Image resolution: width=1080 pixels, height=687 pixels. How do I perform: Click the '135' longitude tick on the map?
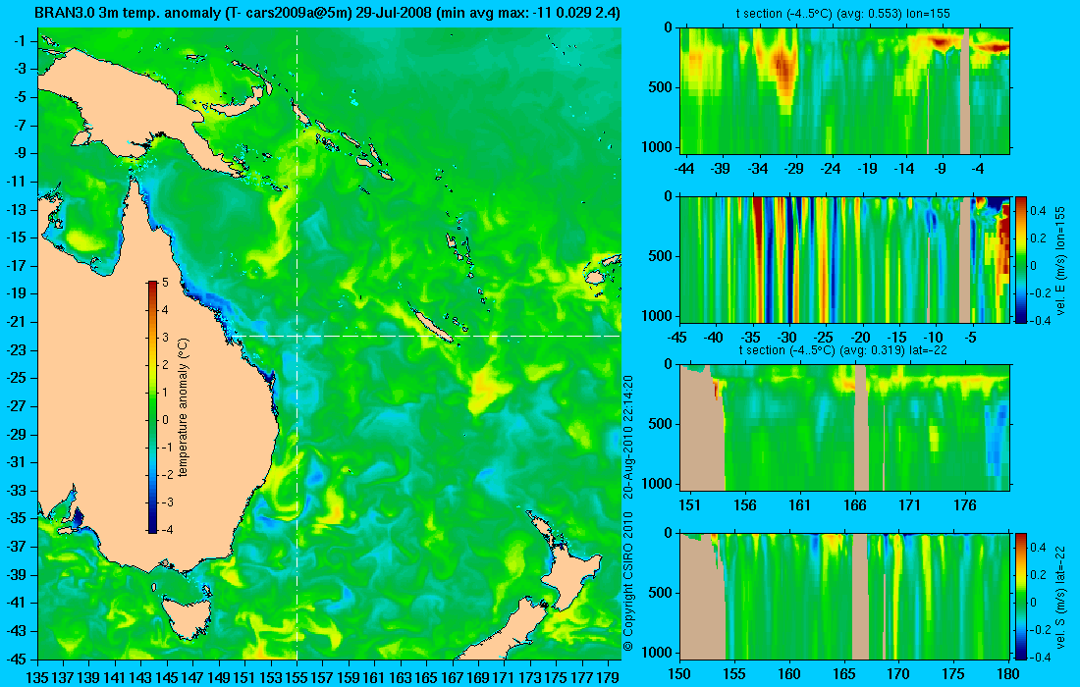click(36, 678)
